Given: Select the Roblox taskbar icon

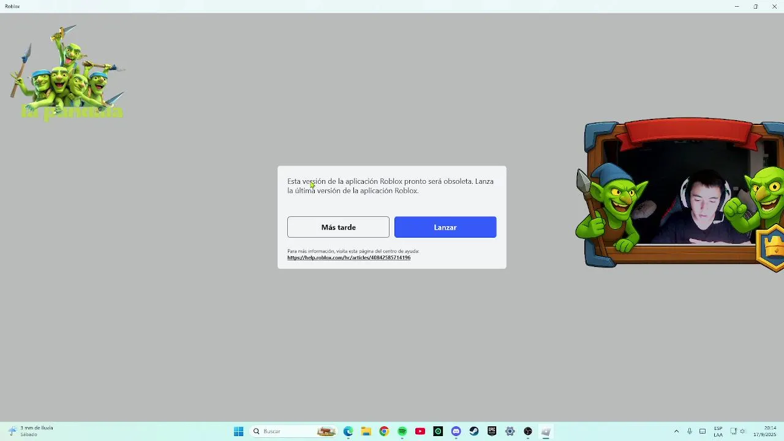Looking at the screenshot, I should (x=546, y=431).
